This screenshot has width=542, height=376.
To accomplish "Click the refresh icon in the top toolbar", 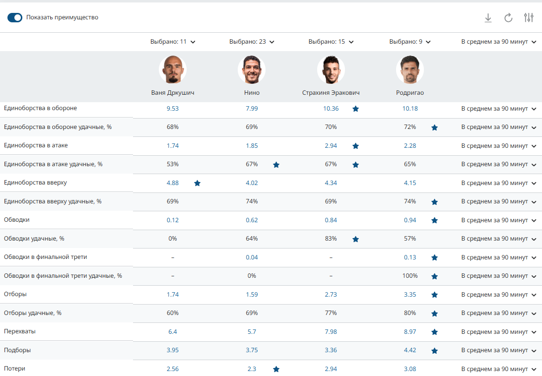I will pyautogui.click(x=508, y=18).
